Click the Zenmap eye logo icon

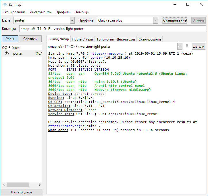point(5,4)
